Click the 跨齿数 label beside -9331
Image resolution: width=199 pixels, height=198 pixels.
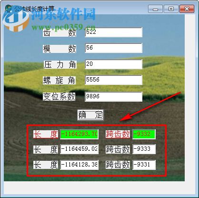coord(118,165)
